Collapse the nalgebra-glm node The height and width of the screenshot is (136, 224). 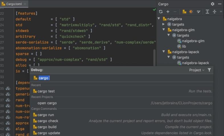[x=164, y=30]
